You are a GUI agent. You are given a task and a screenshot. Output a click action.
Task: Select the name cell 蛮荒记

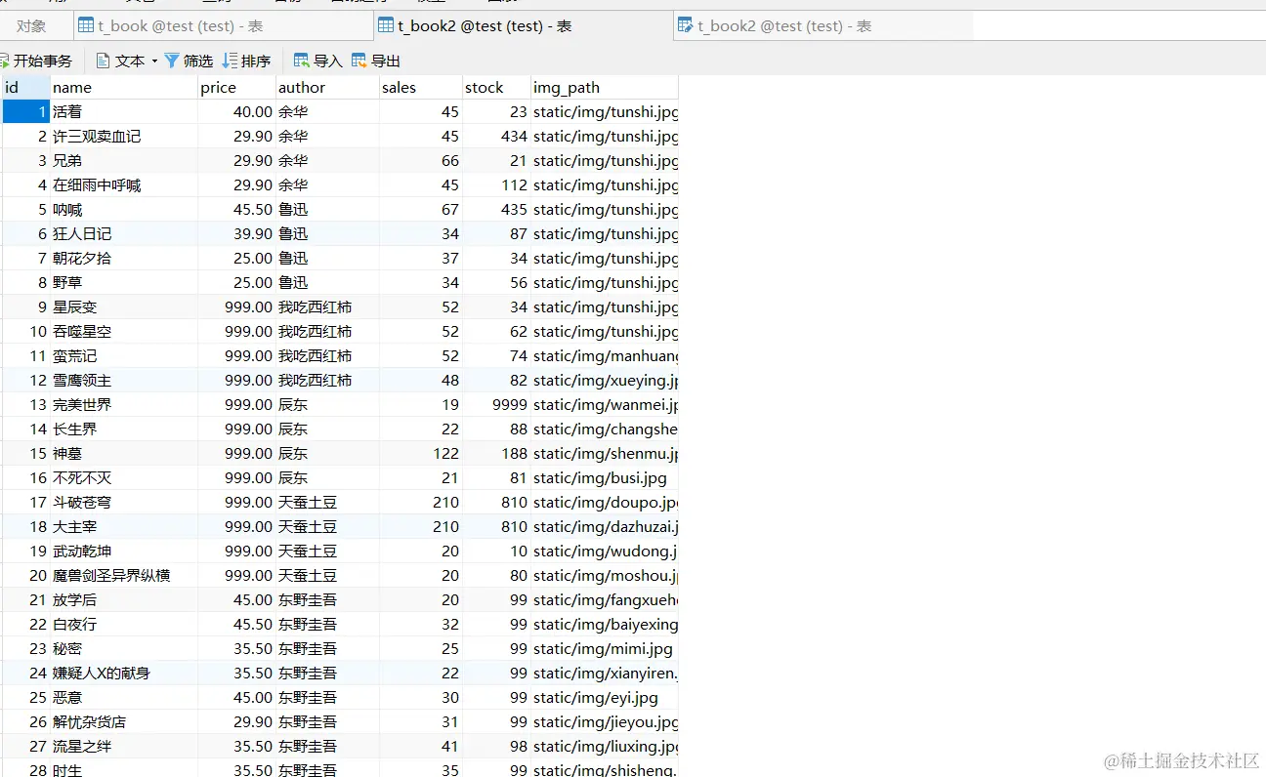pos(123,355)
